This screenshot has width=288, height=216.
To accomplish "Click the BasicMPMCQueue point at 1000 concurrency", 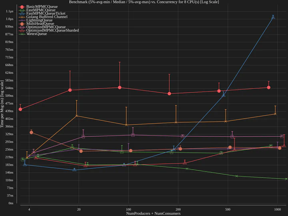I will click(x=269, y=87).
